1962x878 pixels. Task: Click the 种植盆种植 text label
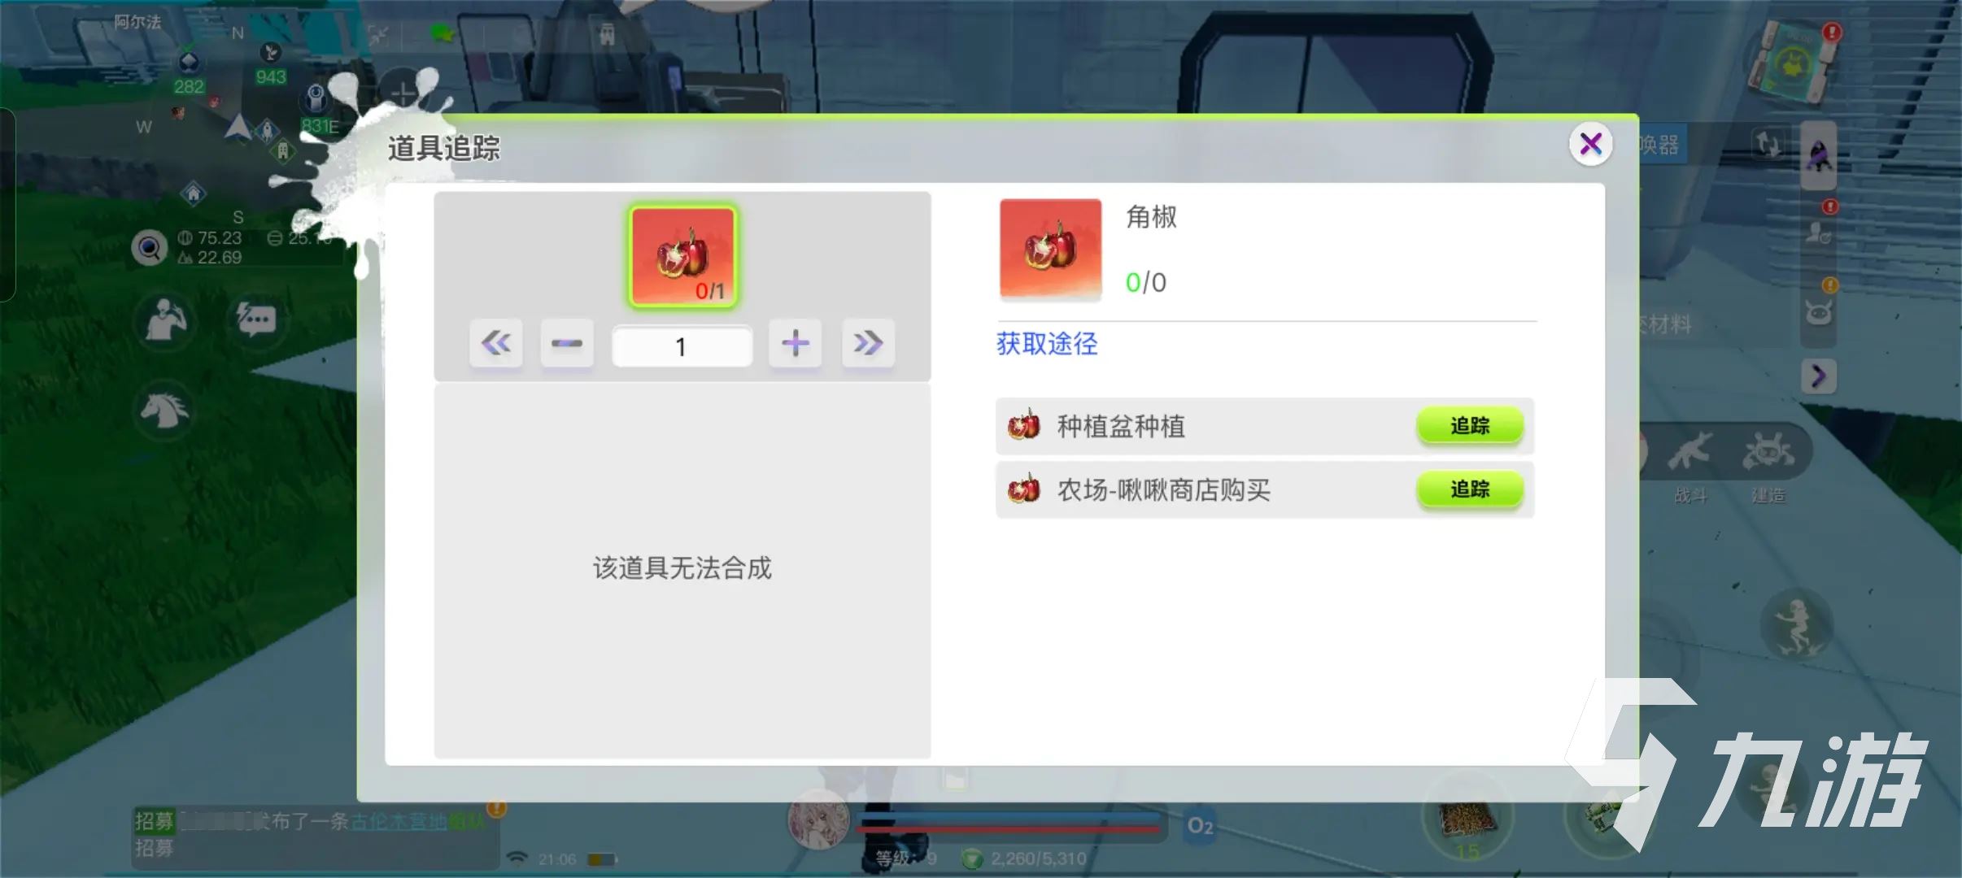click(1121, 426)
